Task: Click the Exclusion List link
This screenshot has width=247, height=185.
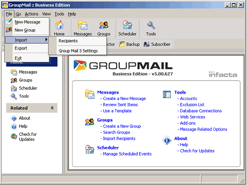Action: coord(192,104)
